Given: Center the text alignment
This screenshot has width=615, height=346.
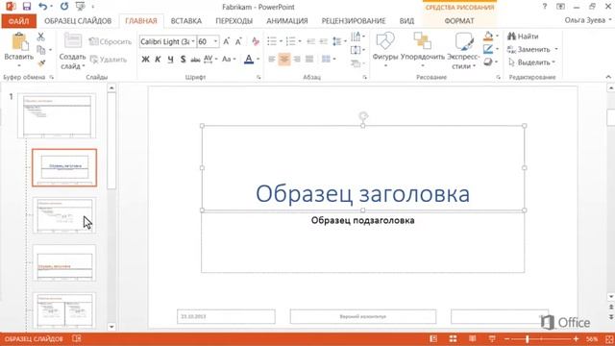Looking at the screenshot, I should [x=284, y=60].
